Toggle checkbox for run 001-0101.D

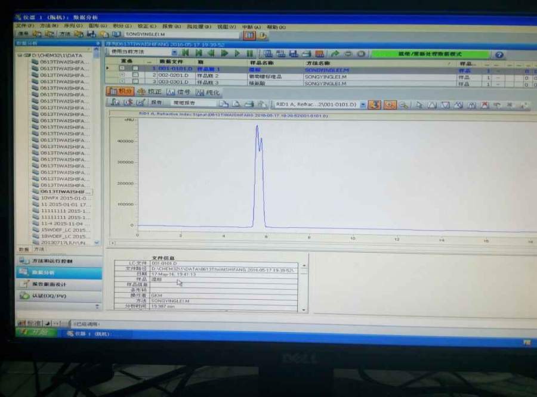[x=135, y=68]
